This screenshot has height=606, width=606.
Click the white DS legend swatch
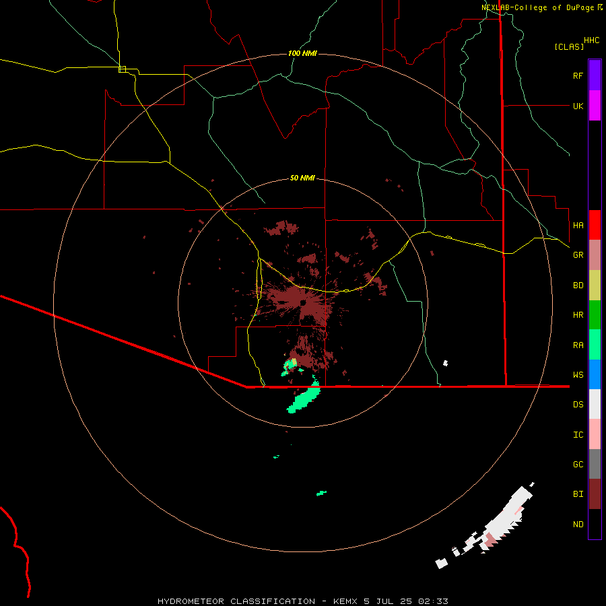(595, 404)
